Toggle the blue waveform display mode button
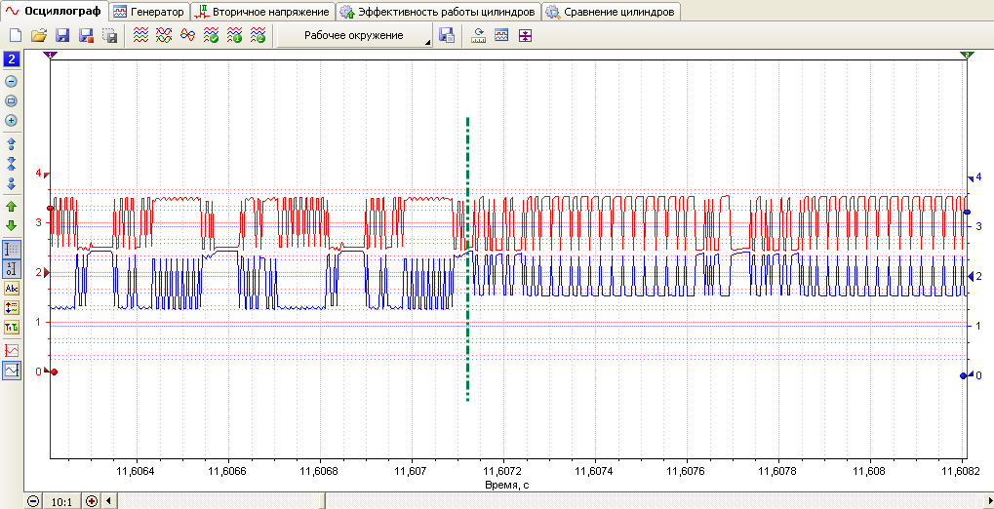Viewport: 994px width, 509px height. coord(12,370)
